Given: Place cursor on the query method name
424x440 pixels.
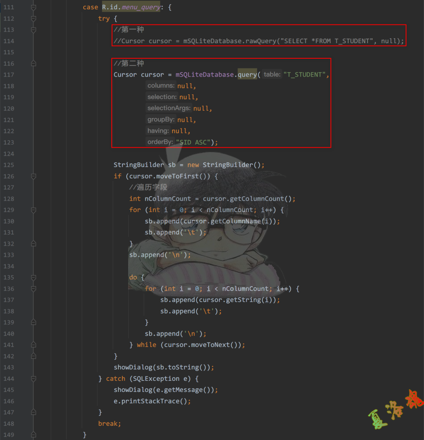Looking at the screenshot, I should 247,75.
